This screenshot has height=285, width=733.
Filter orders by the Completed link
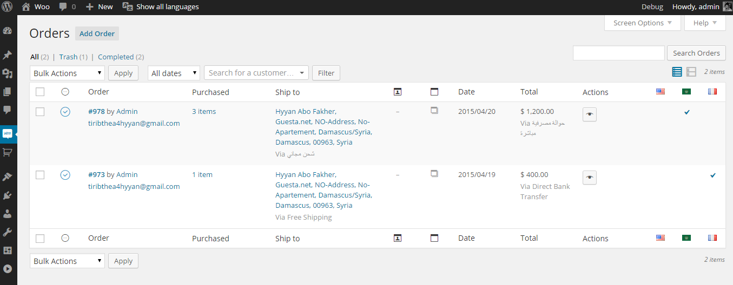tap(116, 57)
